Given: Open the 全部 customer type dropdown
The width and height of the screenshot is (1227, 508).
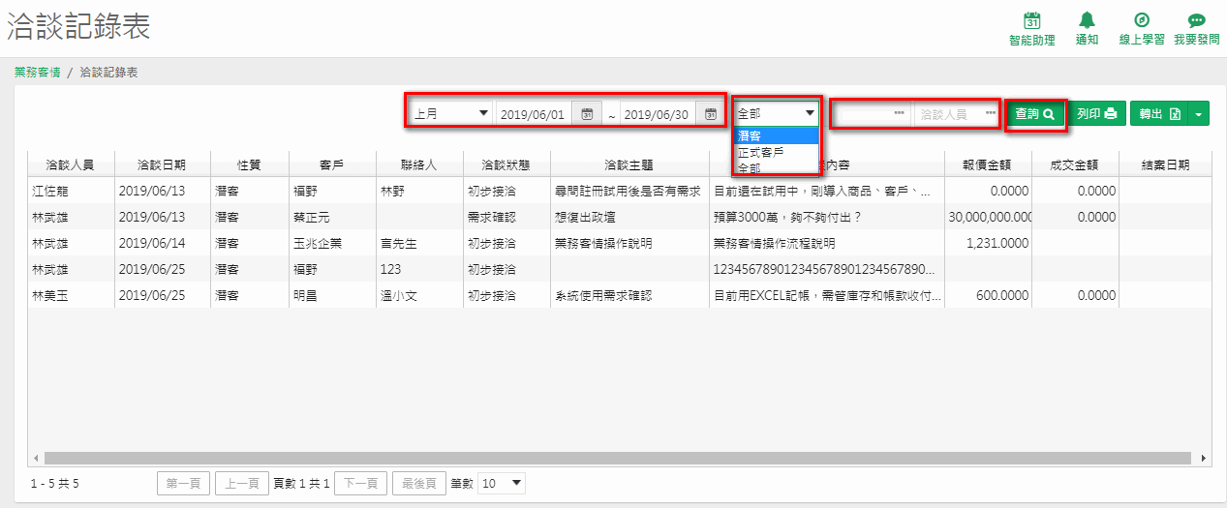Looking at the screenshot, I should point(777,114).
